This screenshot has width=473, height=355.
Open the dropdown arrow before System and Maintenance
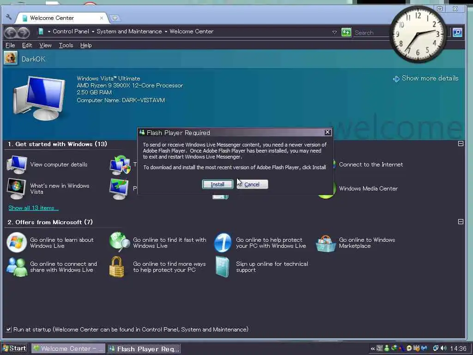(x=93, y=32)
